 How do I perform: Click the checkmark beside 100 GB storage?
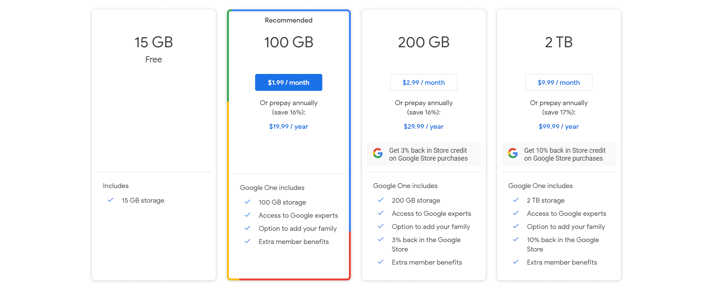pos(248,202)
